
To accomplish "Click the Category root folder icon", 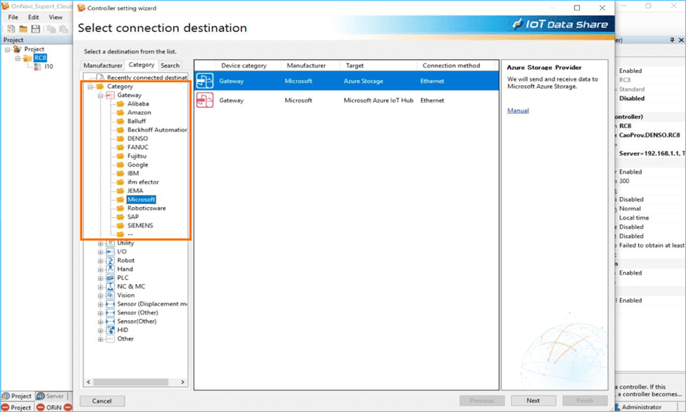I will coord(100,86).
